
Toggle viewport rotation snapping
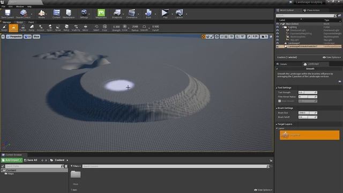237,36
